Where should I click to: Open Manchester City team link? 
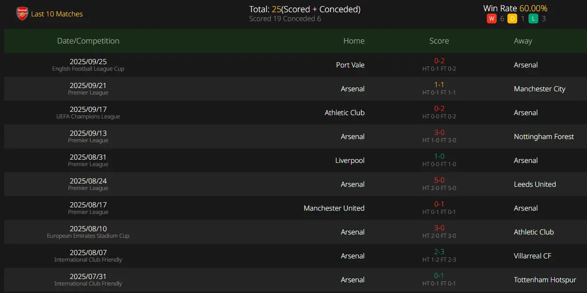click(x=540, y=89)
